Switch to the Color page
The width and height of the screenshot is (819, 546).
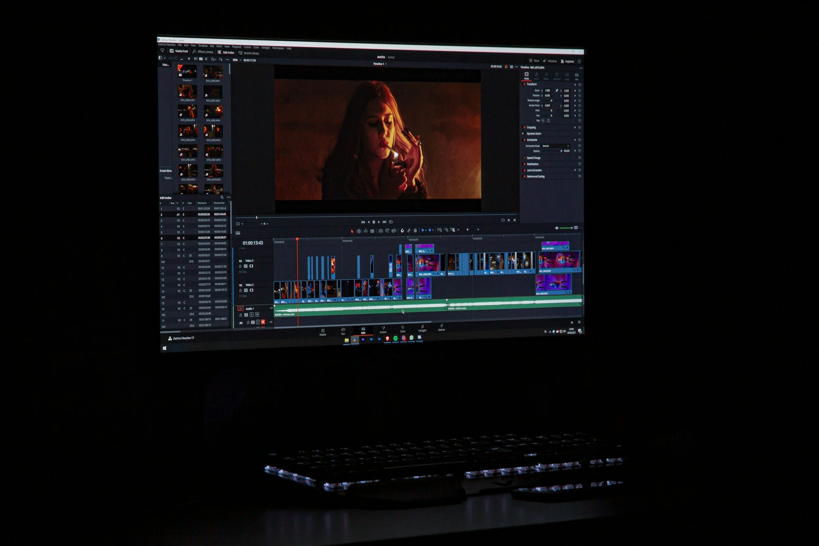tap(403, 329)
